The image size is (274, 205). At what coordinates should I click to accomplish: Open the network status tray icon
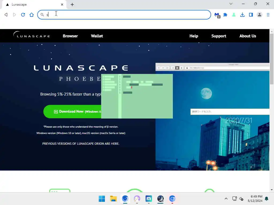[x=234, y=199]
